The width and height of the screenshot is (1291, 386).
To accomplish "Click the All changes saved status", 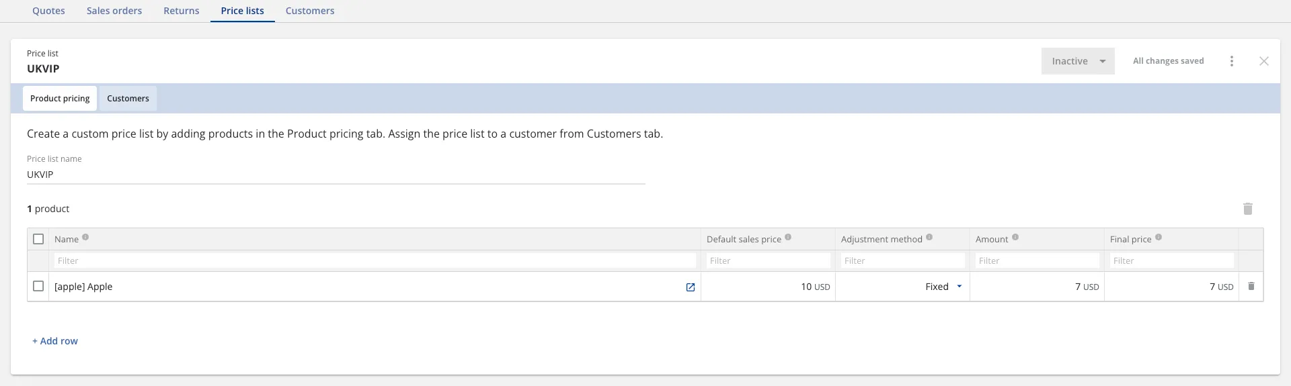I will click(x=1169, y=61).
